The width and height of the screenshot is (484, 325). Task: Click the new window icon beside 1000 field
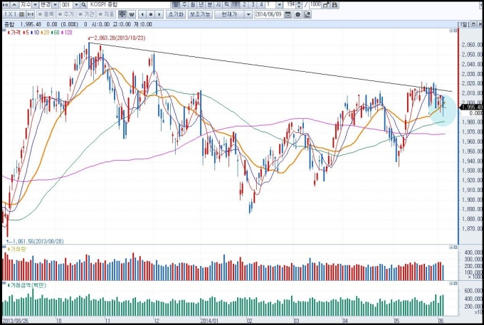[x=326, y=5]
